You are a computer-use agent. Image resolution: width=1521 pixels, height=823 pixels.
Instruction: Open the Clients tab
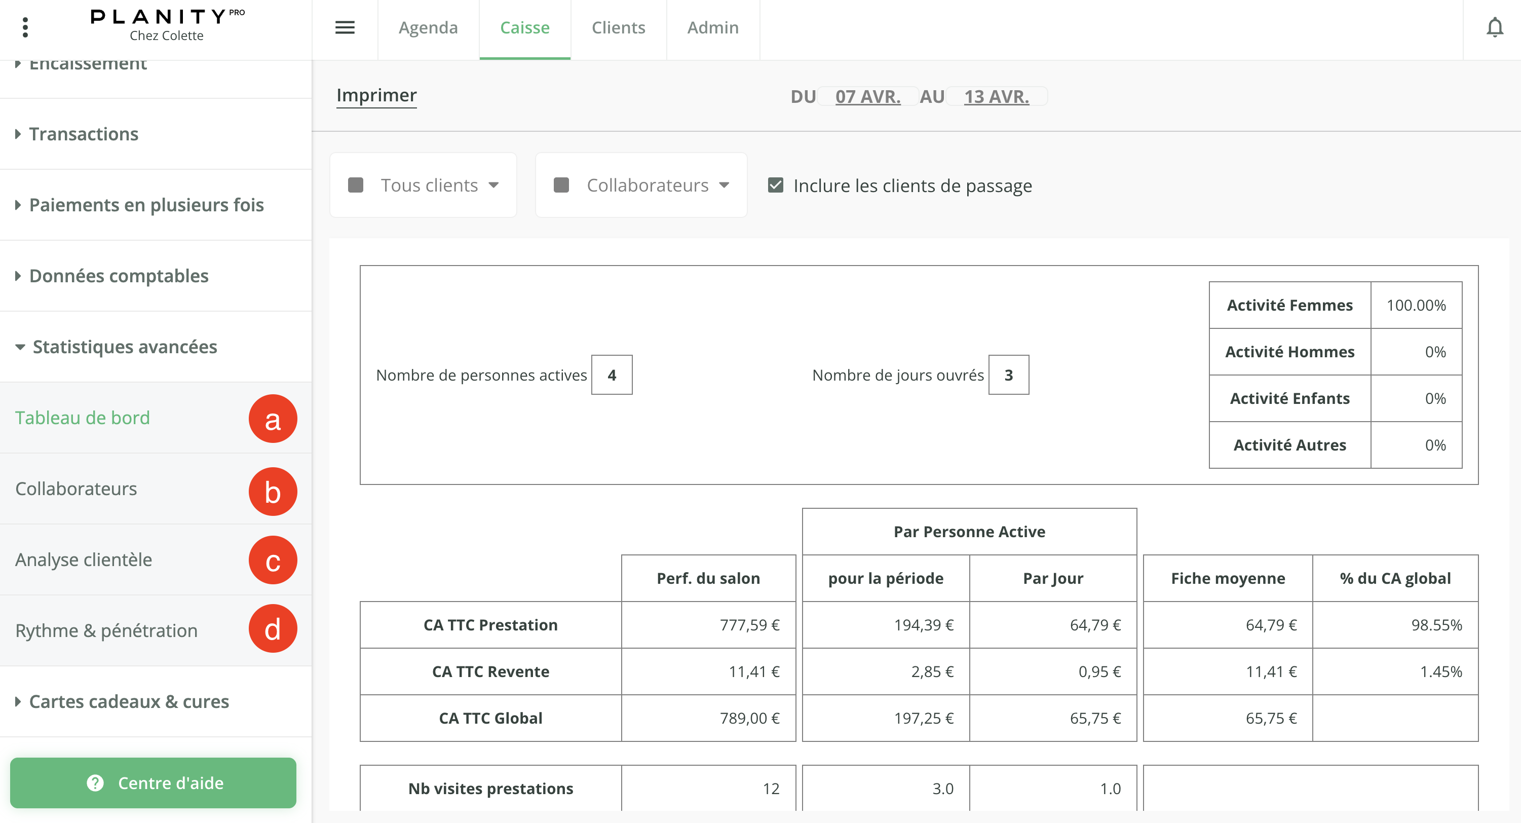coord(618,27)
